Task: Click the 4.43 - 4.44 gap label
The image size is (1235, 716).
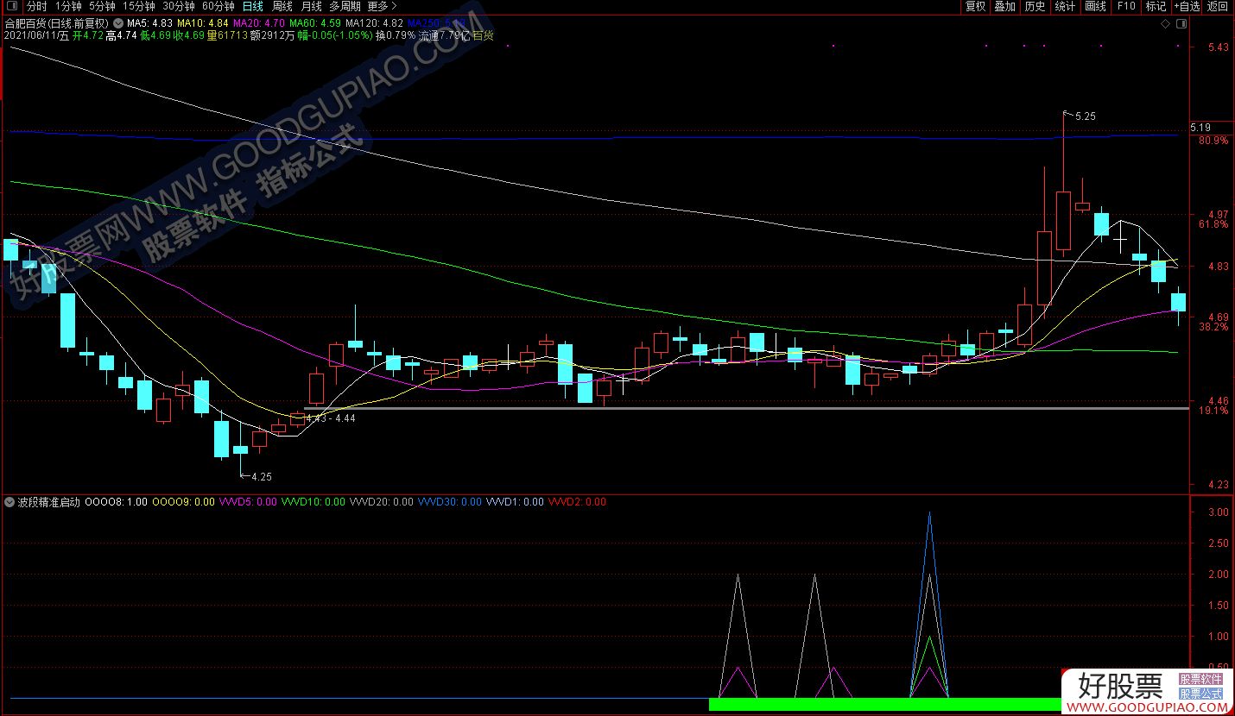Action: (331, 418)
